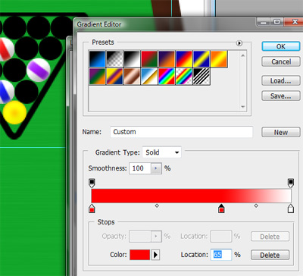
Task: Click the purple striped ball on canvas
Action: (x=39, y=70)
